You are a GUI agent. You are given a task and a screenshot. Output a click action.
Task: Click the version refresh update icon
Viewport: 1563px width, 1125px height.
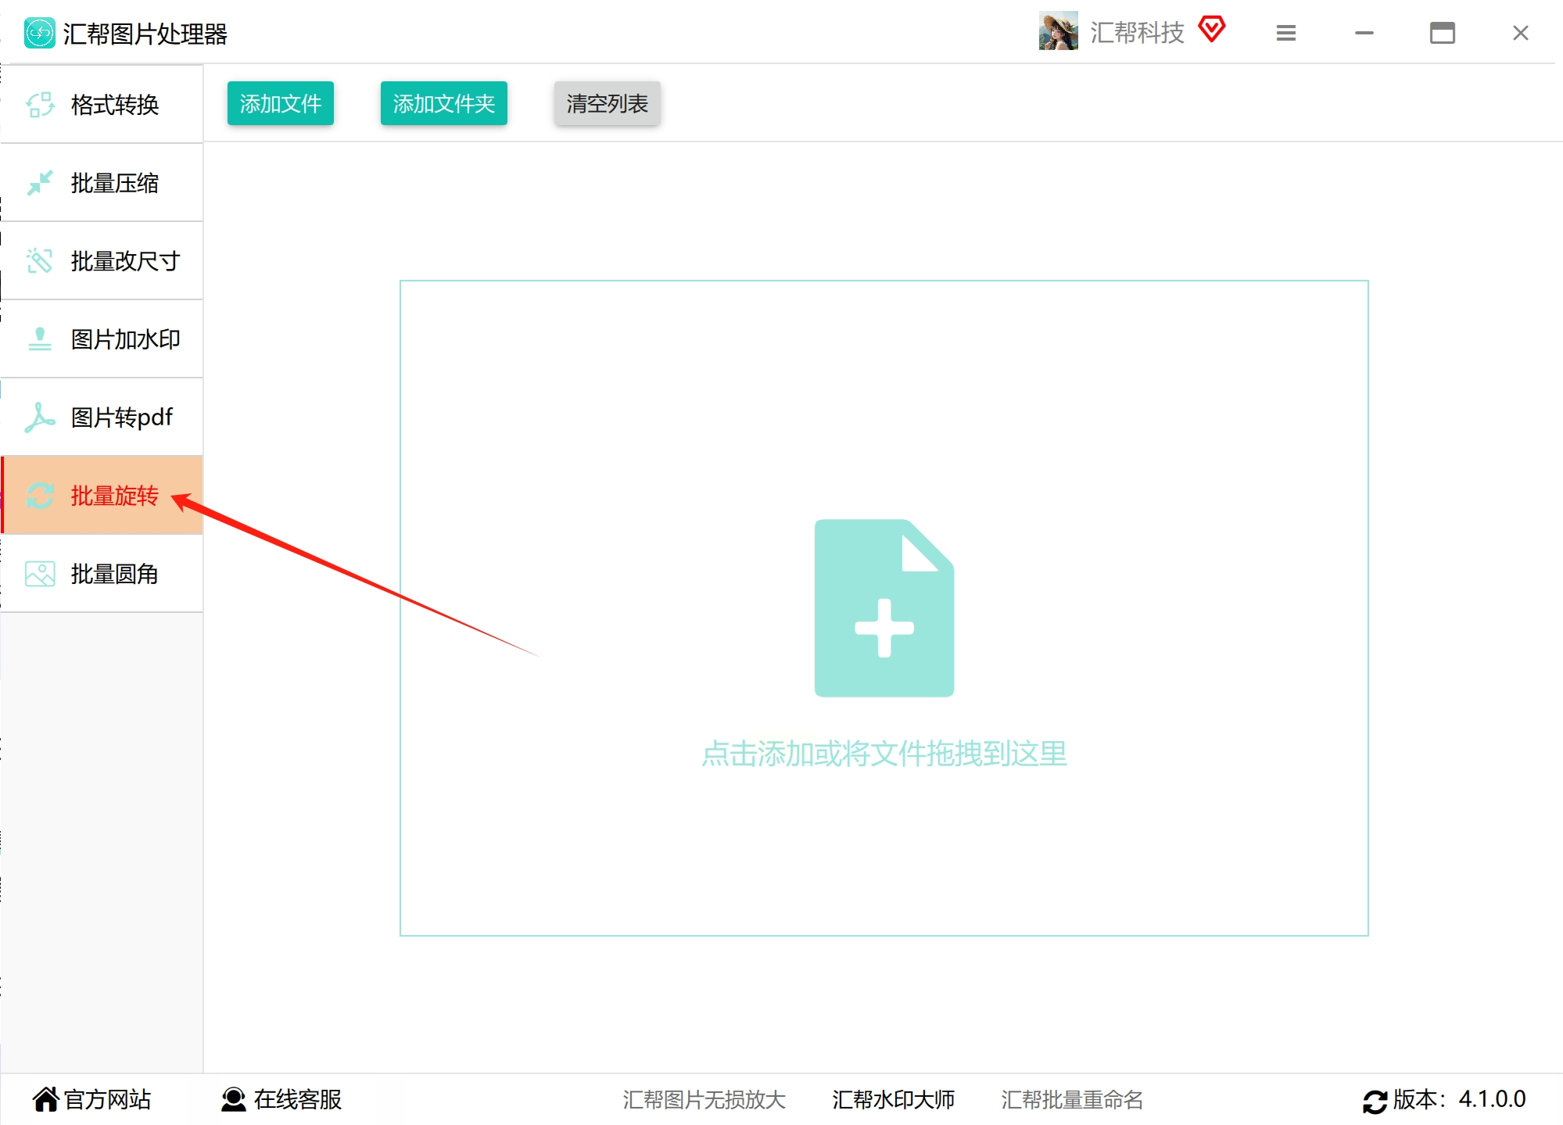tap(1375, 1101)
